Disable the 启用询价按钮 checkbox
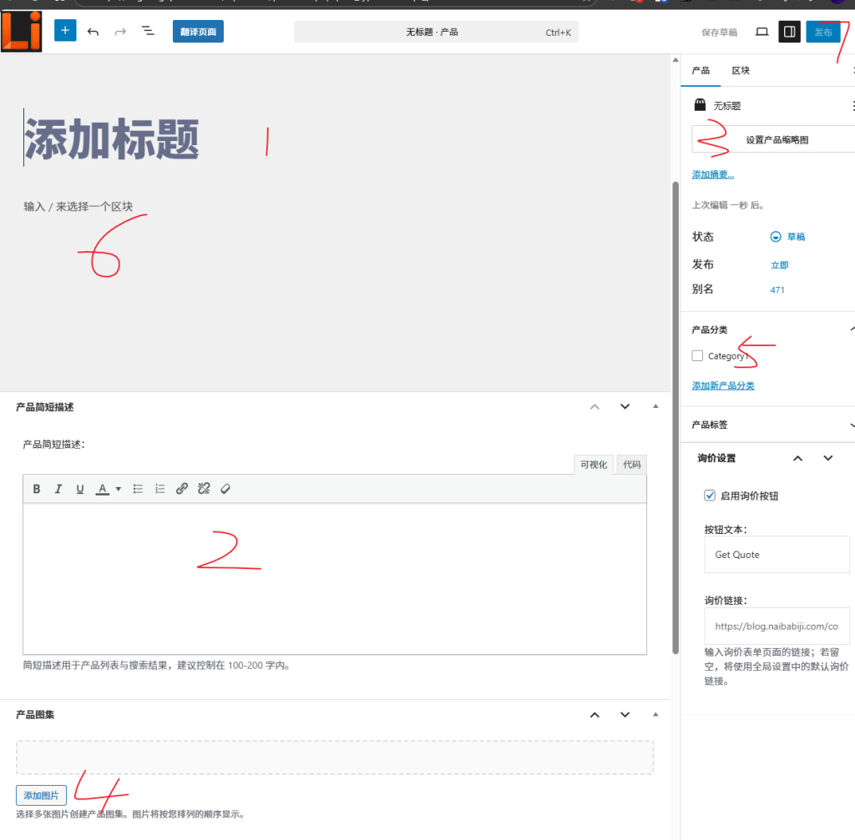Screen dimensions: 855x840 tap(709, 495)
